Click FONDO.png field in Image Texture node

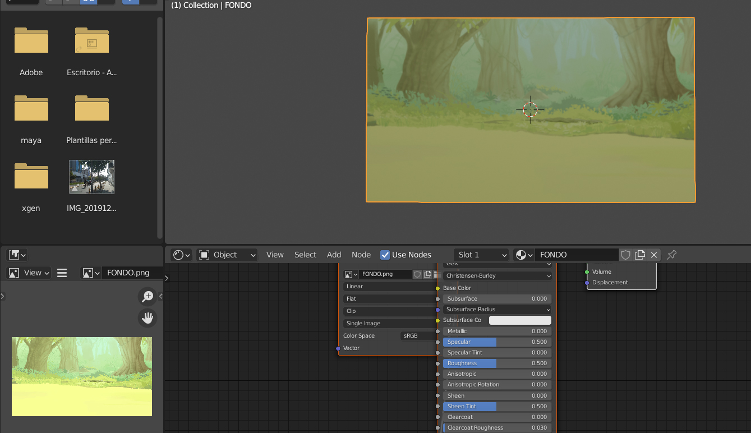click(x=385, y=274)
